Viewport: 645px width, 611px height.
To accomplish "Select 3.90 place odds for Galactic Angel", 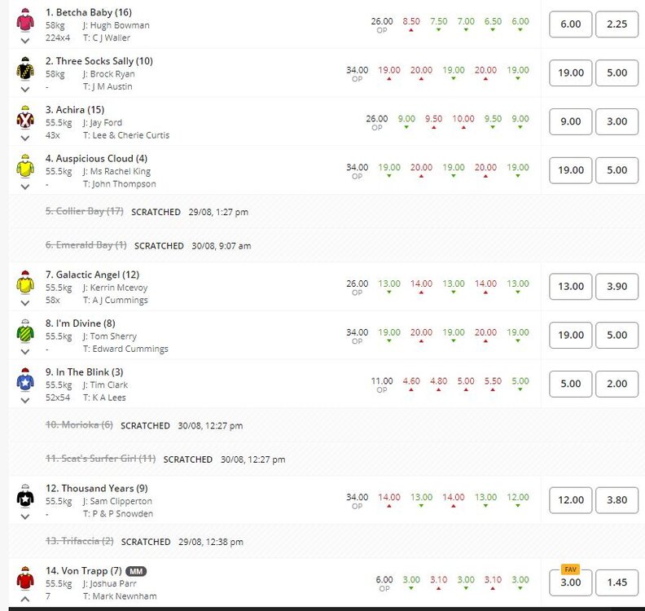I will [616, 286].
